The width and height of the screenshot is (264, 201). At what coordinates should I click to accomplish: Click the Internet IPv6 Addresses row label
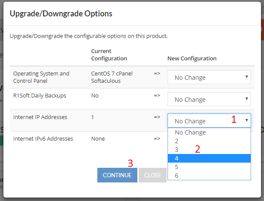(43, 138)
